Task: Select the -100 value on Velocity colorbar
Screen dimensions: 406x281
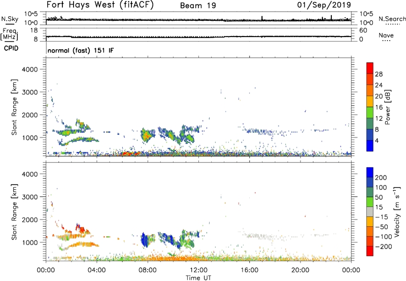Action: tap(383, 236)
